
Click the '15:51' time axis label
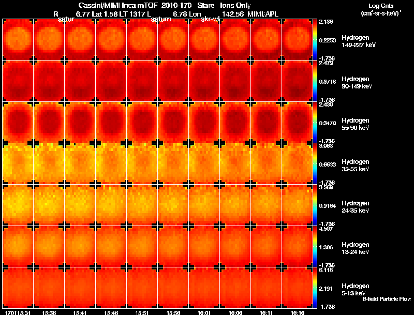tap(142, 312)
